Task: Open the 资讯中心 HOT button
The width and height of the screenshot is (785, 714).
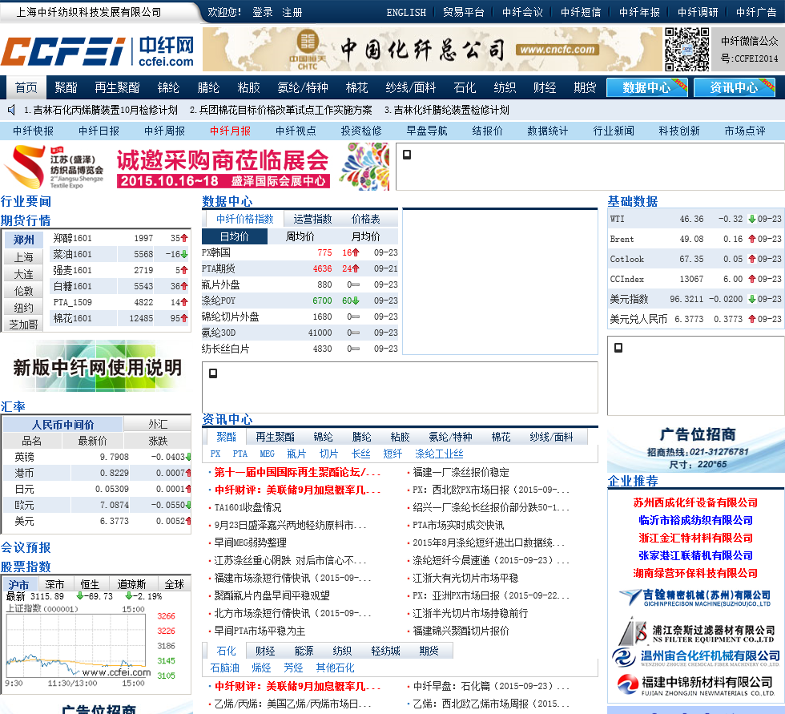Action: click(x=735, y=87)
